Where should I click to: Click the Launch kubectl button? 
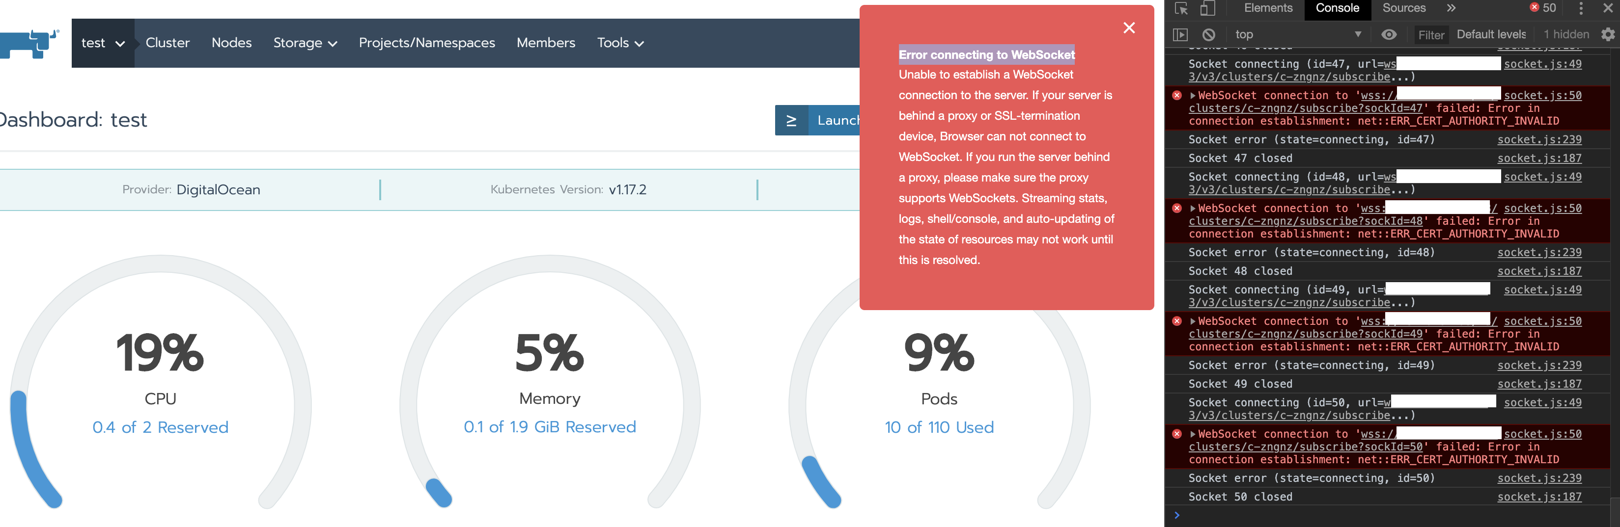[x=817, y=120]
